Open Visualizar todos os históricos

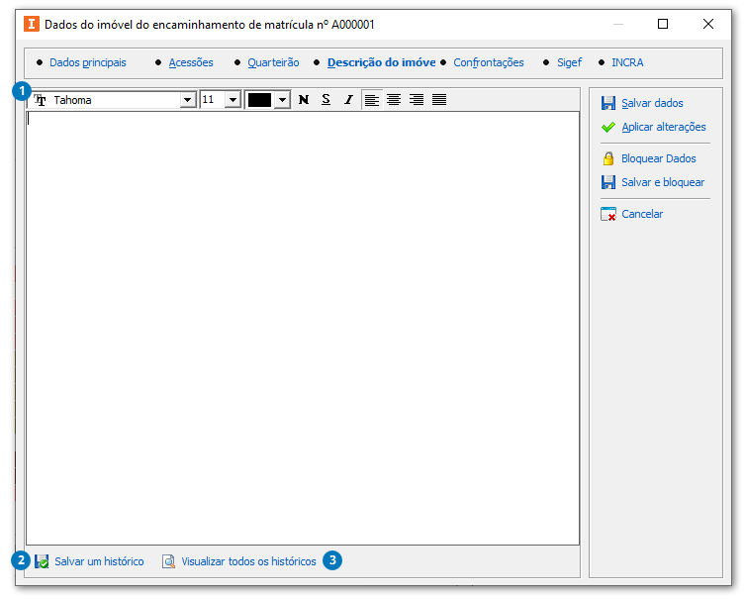(248, 561)
